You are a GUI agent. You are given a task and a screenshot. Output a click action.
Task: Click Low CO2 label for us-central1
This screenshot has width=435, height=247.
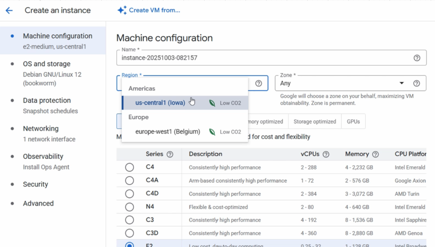click(x=230, y=103)
